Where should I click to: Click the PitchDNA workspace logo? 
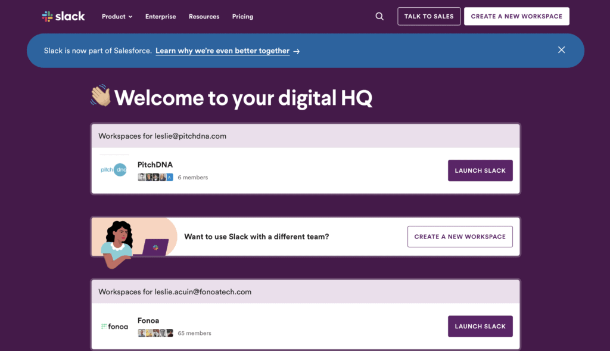(114, 170)
